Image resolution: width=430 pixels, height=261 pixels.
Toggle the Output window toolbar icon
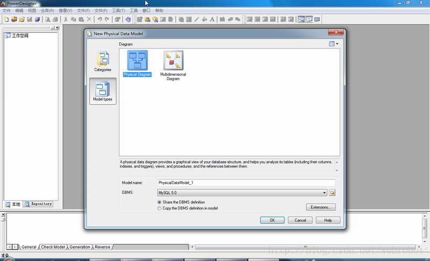tap(309, 19)
